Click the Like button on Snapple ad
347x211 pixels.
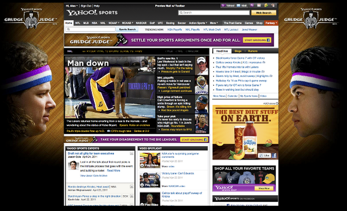(x=265, y=155)
